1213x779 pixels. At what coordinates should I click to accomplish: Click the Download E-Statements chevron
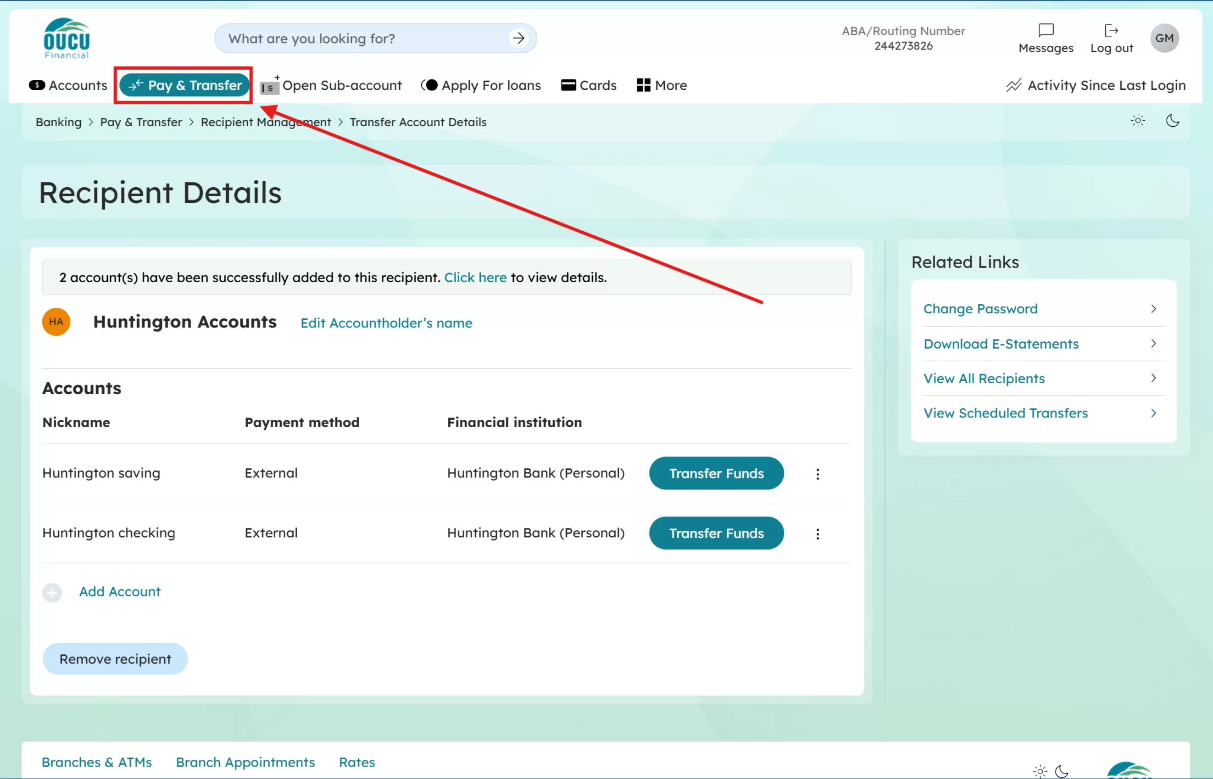point(1153,344)
